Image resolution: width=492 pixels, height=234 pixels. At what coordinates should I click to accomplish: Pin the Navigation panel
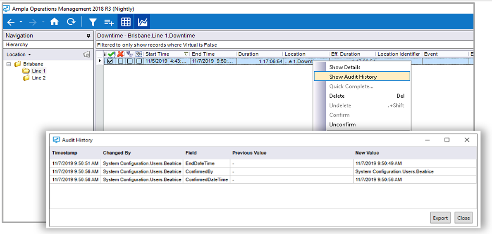[88, 36]
